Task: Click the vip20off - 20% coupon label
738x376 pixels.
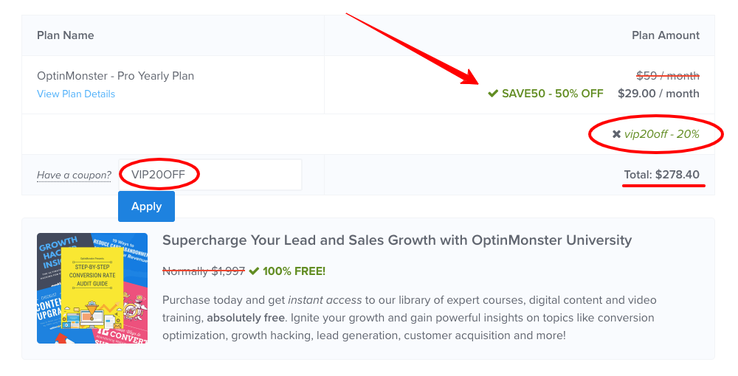Action: coord(663,134)
